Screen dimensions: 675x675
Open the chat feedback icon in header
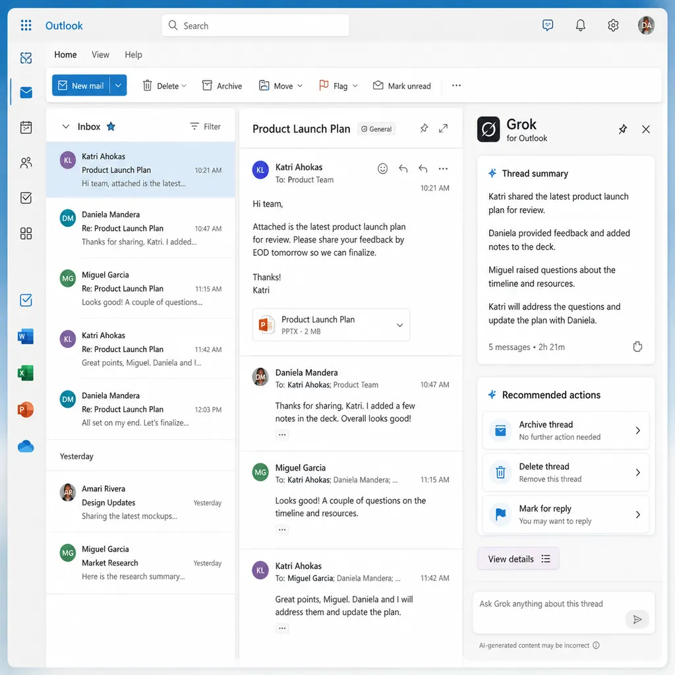click(548, 26)
